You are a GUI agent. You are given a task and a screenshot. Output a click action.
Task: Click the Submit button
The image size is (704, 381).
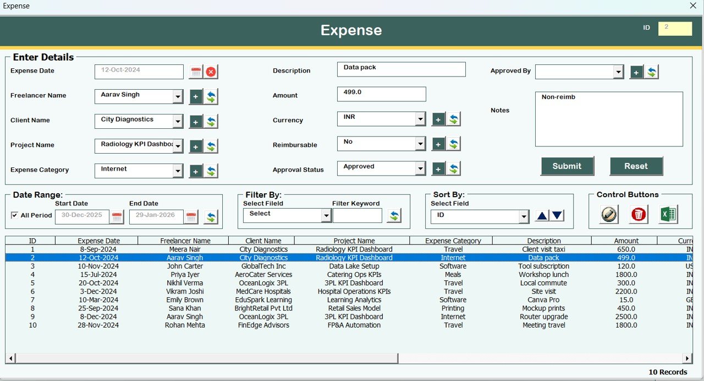(x=567, y=166)
